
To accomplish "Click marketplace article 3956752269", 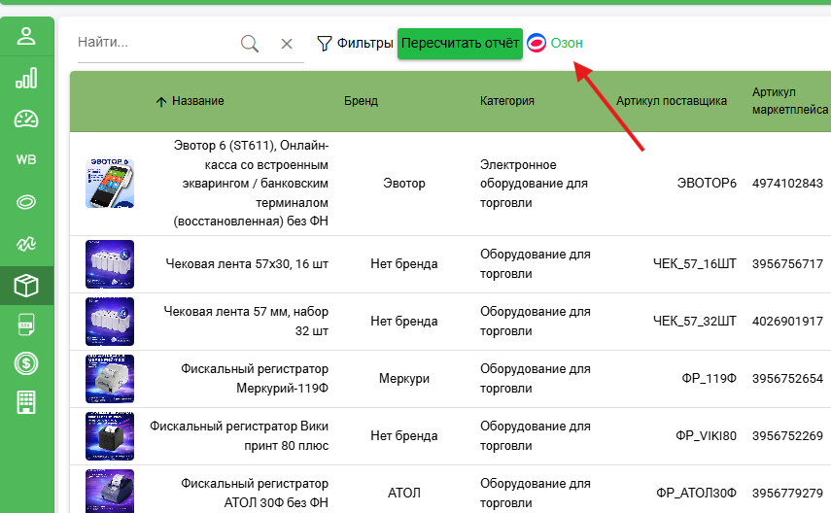I will click(787, 435).
